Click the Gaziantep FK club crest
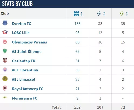Viewport: 134px width, 110px height. (5, 60)
